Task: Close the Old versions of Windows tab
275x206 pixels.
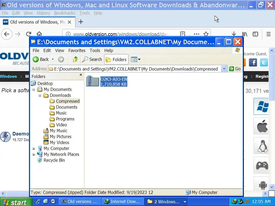Action: [70, 22]
